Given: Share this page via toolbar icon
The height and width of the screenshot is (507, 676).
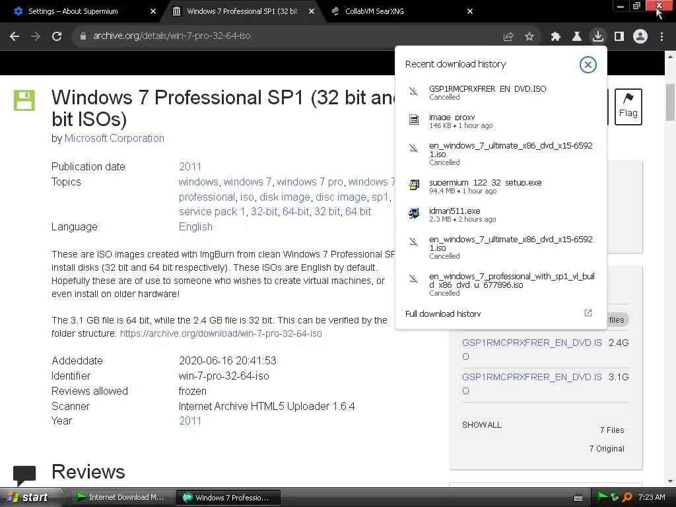Looking at the screenshot, I should (x=508, y=37).
